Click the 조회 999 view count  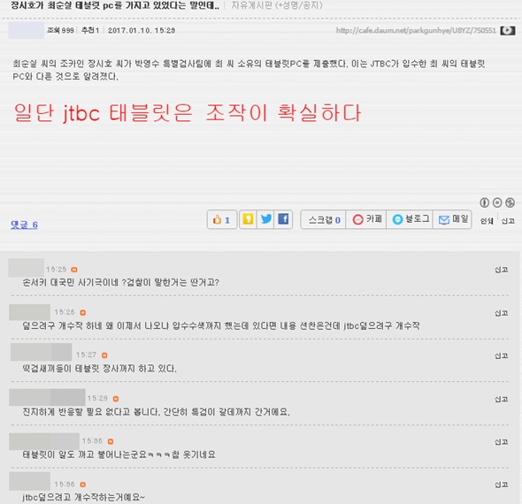point(60,31)
